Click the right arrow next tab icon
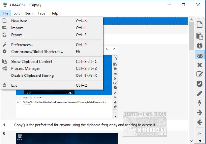The width and height of the screenshot is (206, 144). coord(200,113)
